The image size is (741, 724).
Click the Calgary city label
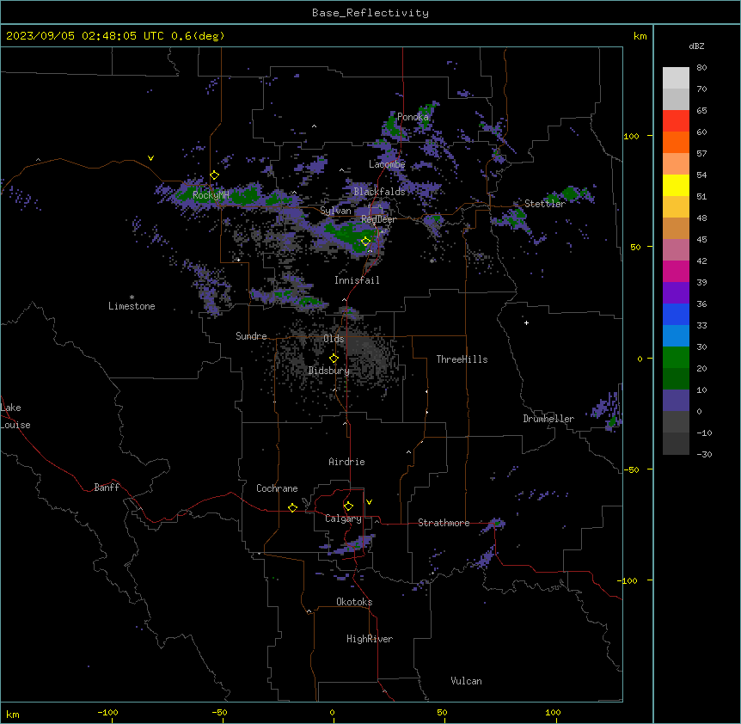tap(344, 518)
